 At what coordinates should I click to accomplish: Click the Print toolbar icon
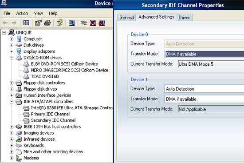coord(47,23)
